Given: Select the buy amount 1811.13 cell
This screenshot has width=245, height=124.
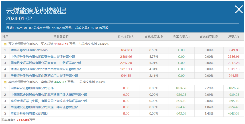Looking at the screenshot, I should 126,69.
